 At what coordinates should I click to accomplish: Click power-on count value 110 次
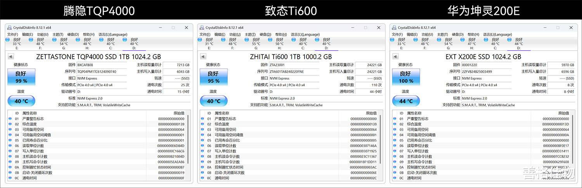[x=369, y=85]
